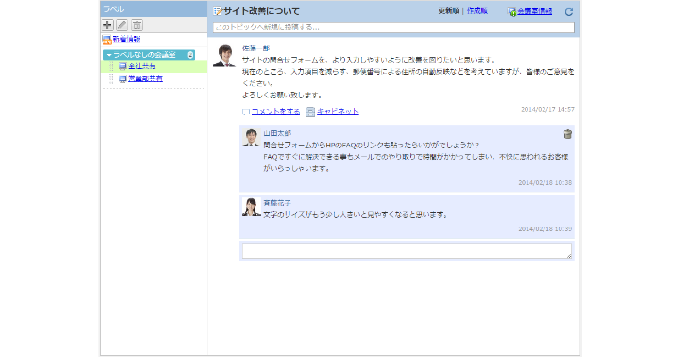This screenshot has width=680, height=357.
Task: Grab the 全社共有 row drag handle
Action: 111,66
